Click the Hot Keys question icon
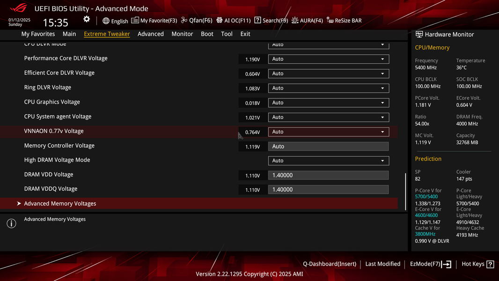 [491, 264]
